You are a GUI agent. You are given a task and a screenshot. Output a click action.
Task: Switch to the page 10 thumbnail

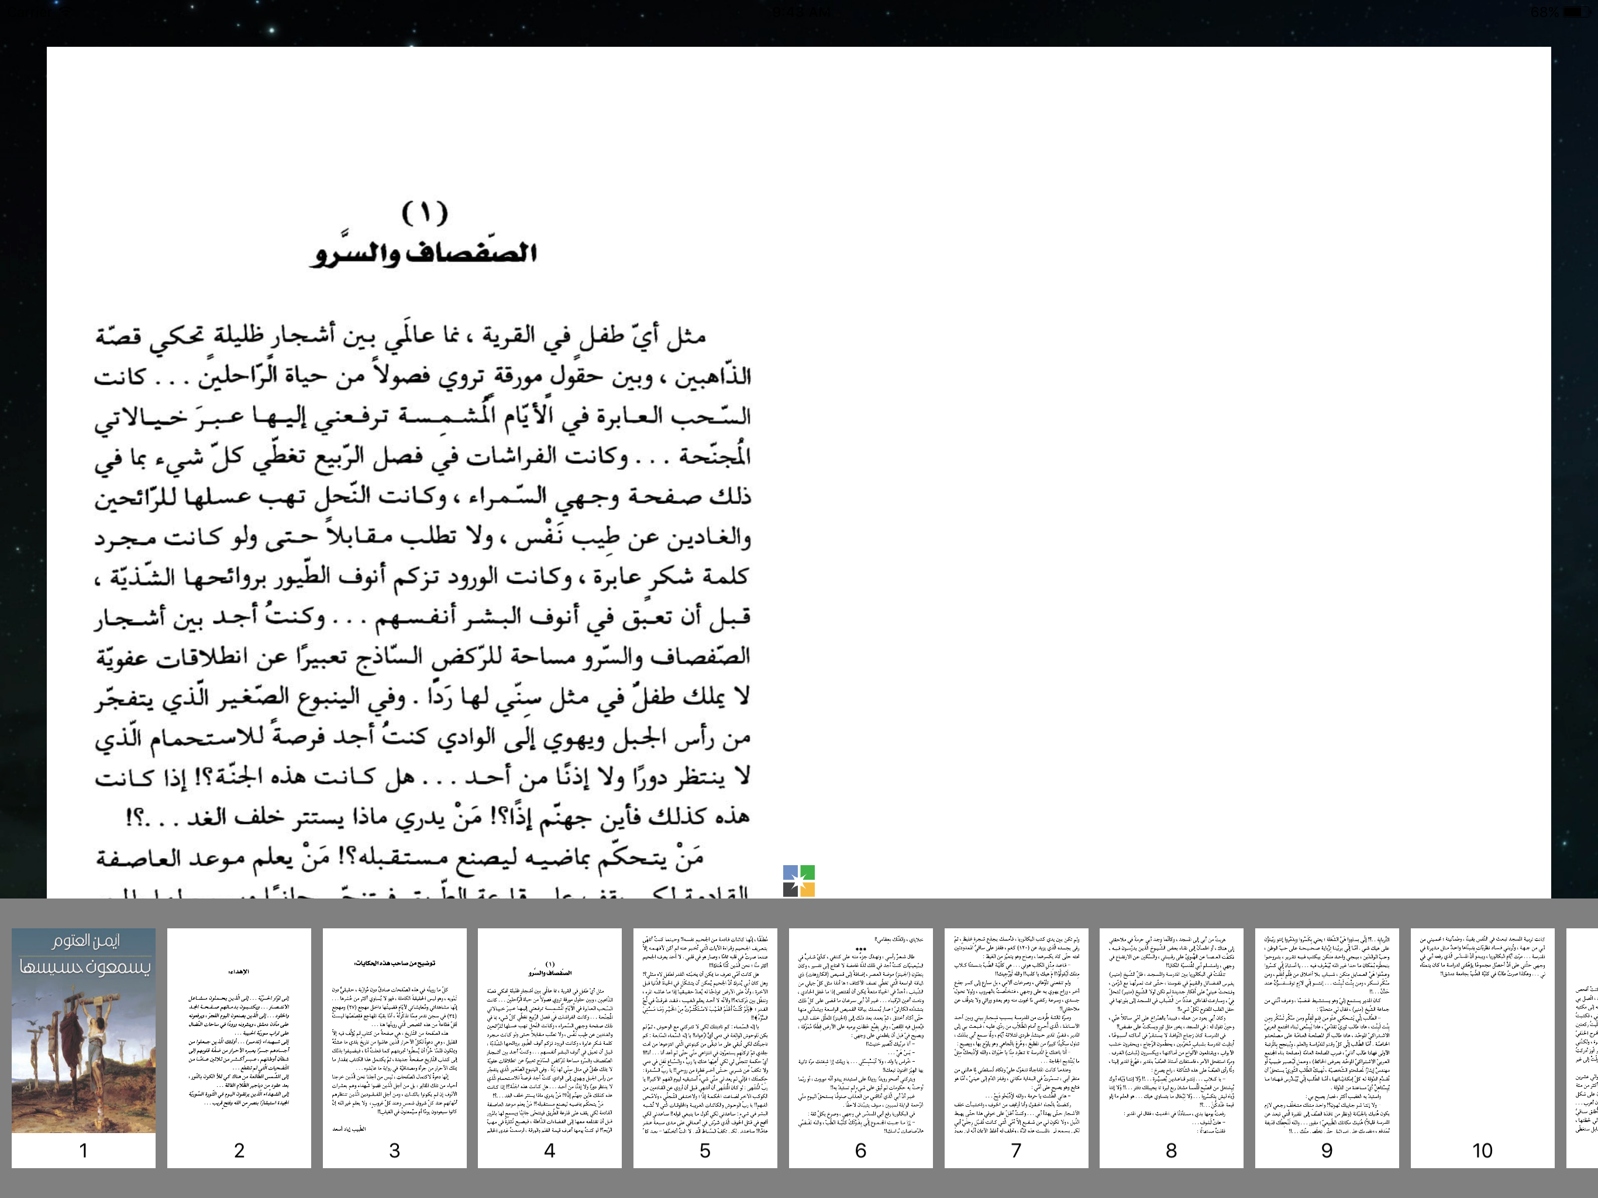1482,1047
